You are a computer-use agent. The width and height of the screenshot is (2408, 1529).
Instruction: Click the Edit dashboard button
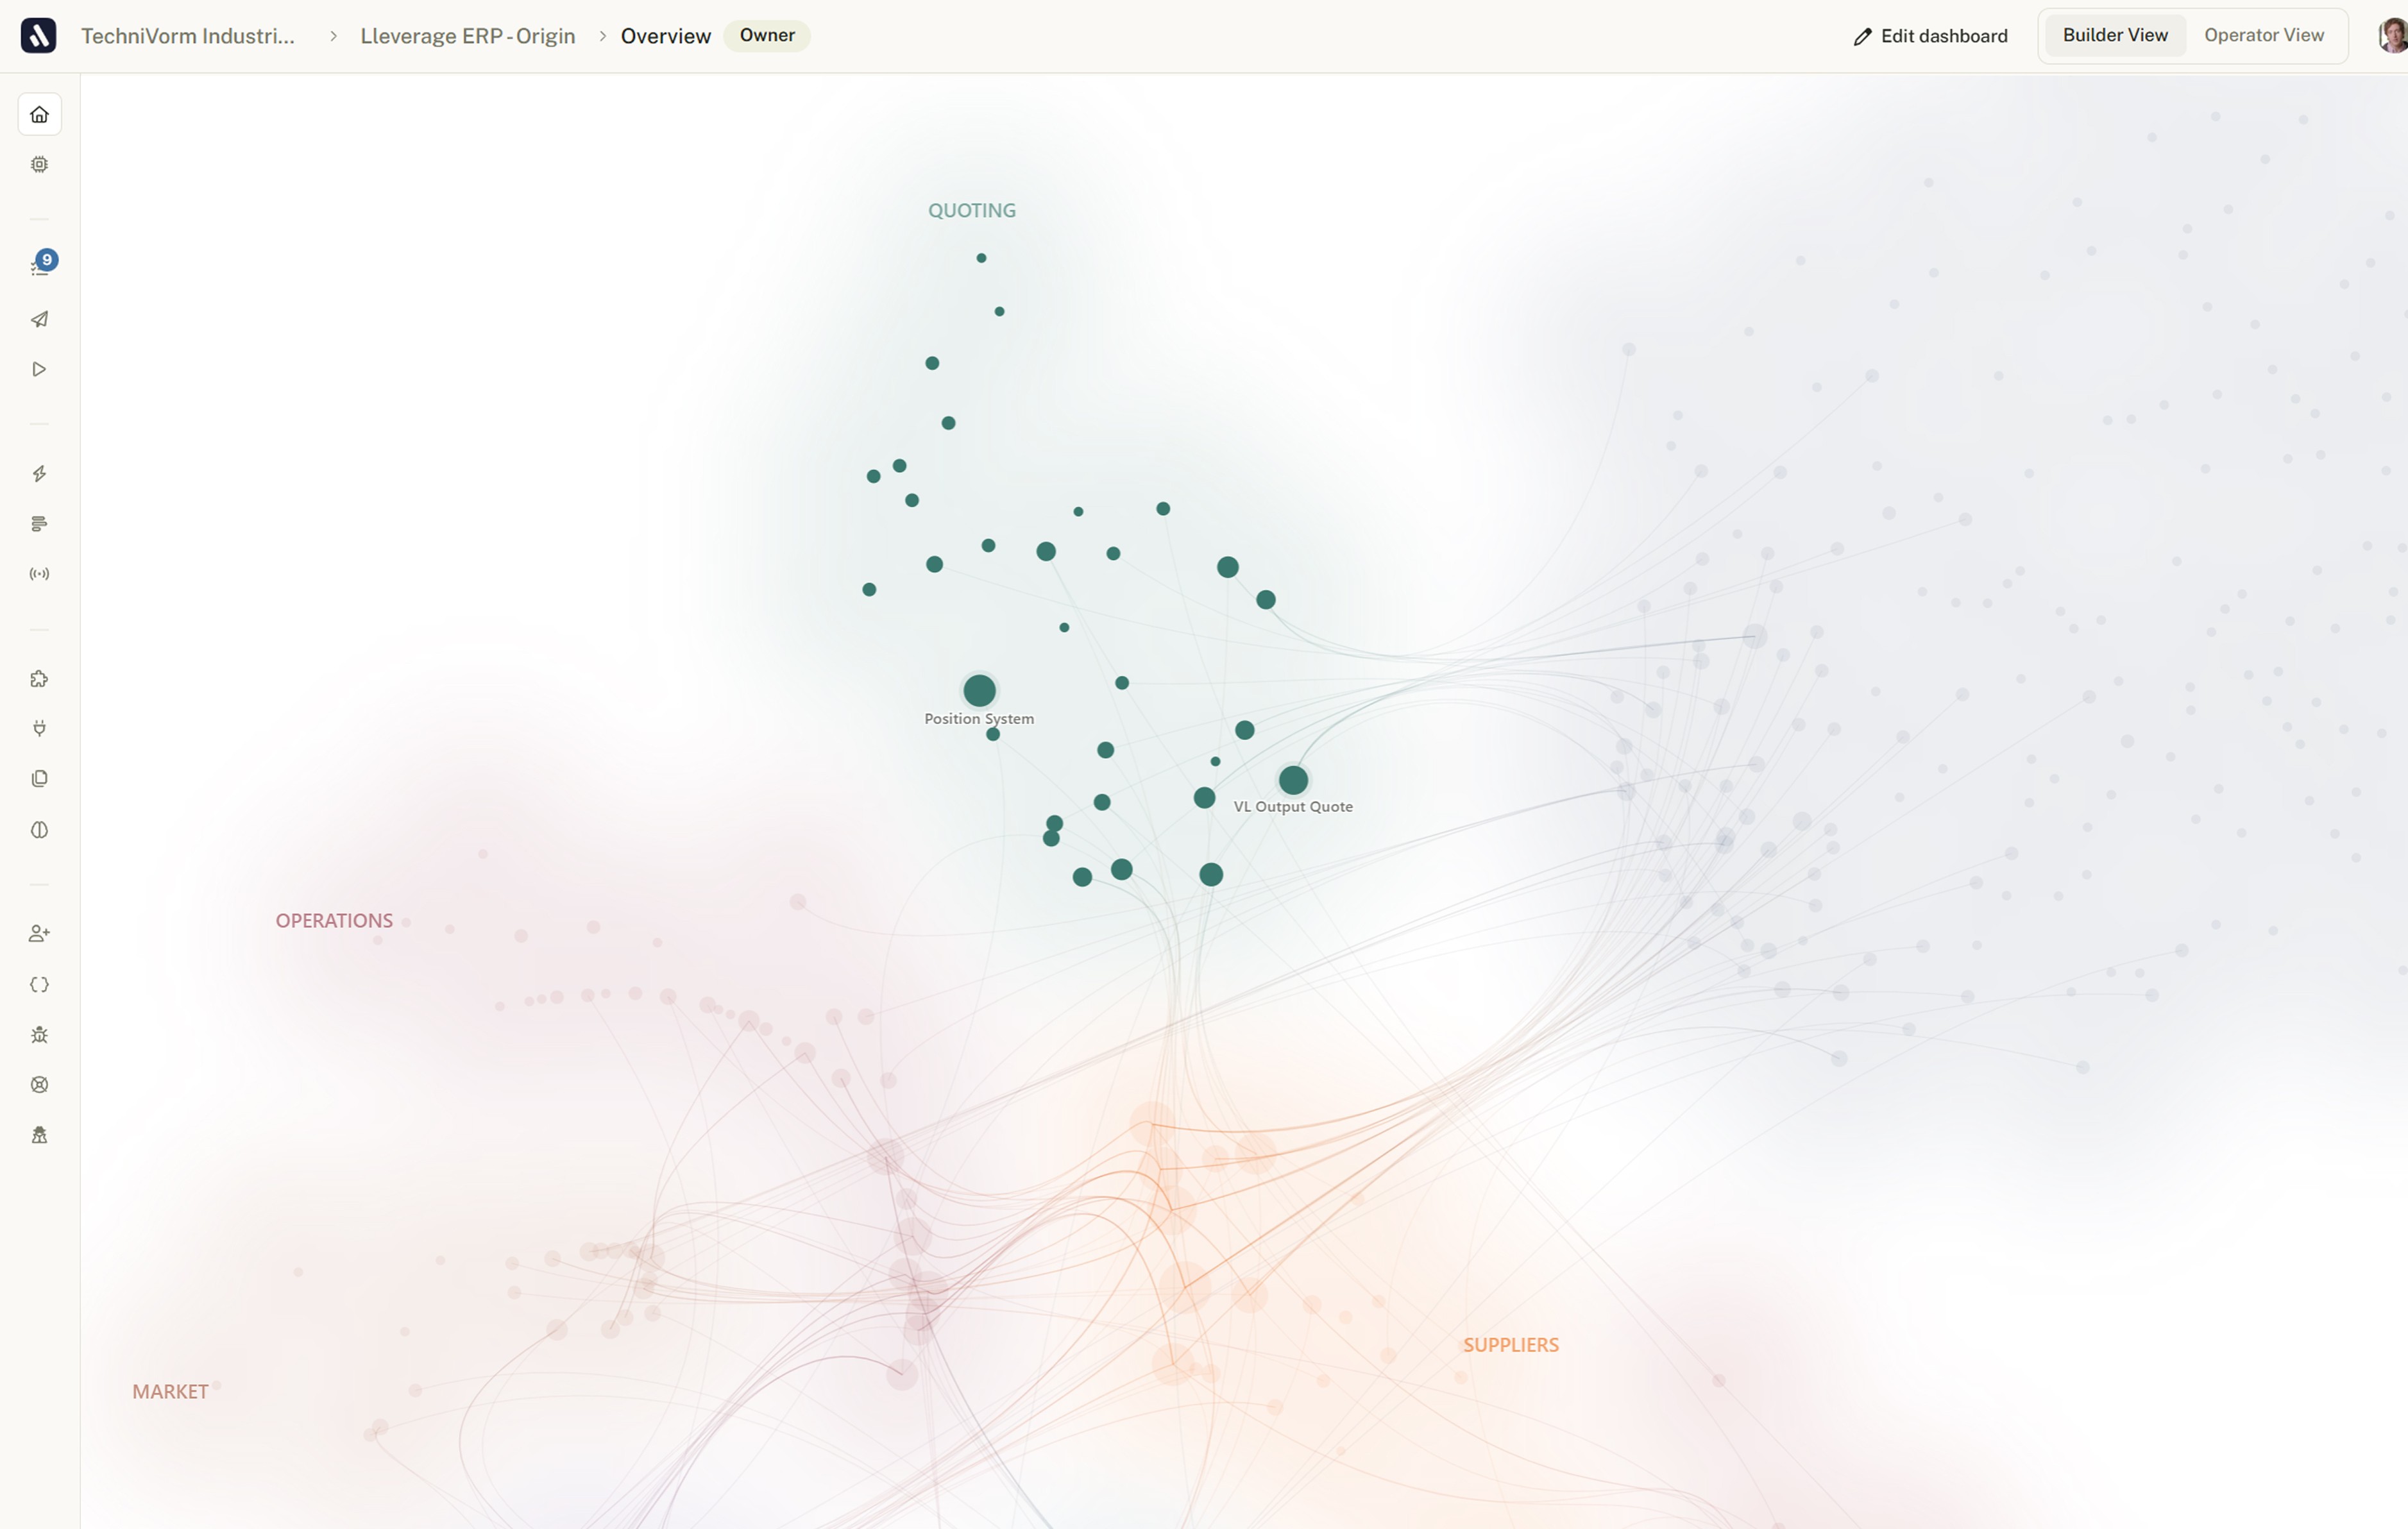pos(1929,36)
